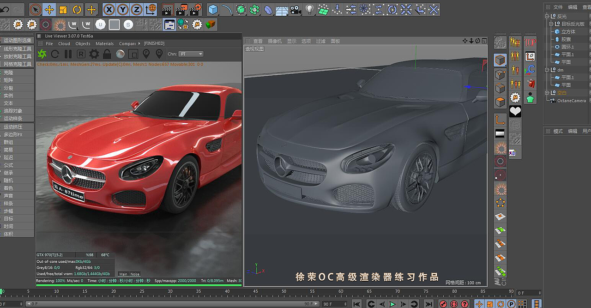Toggle the Z axis lock
The width and height of the screenshot is (591, 308).
pyautogui.click(x=137, y=9)
